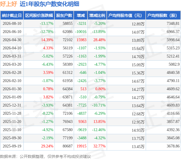Click the 72102 shareholder count cell
Viewport: 181px width, 159px height.
(67, 40)
